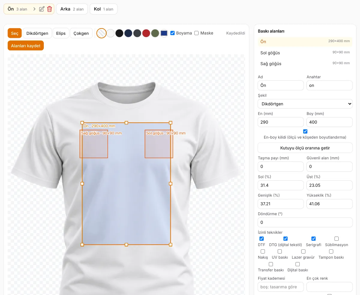Click the Alanları kaydet button
The image size is (360, 295).
click(26, 46)
